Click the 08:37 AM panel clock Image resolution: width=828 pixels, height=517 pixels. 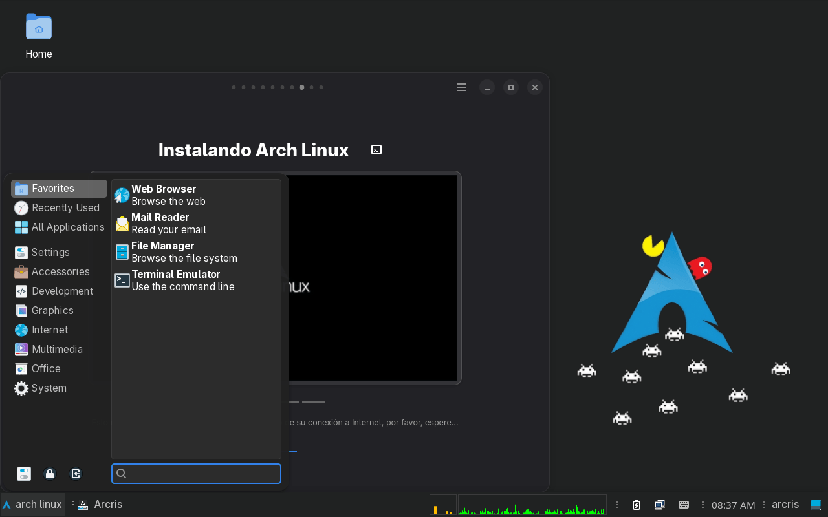coord(733,505)
